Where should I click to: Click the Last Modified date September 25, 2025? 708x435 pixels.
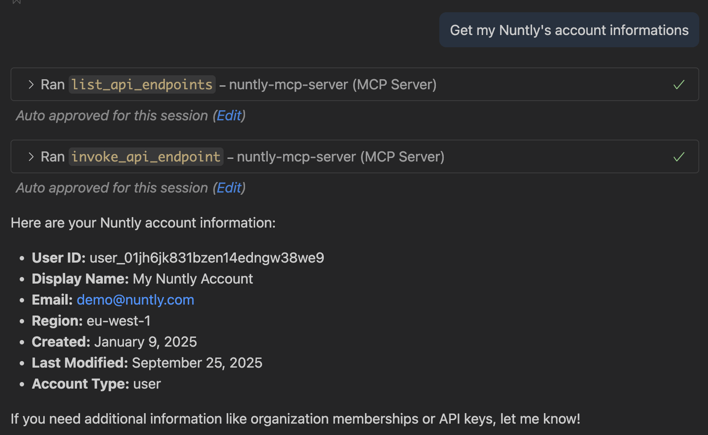click(x=197, y=363)
